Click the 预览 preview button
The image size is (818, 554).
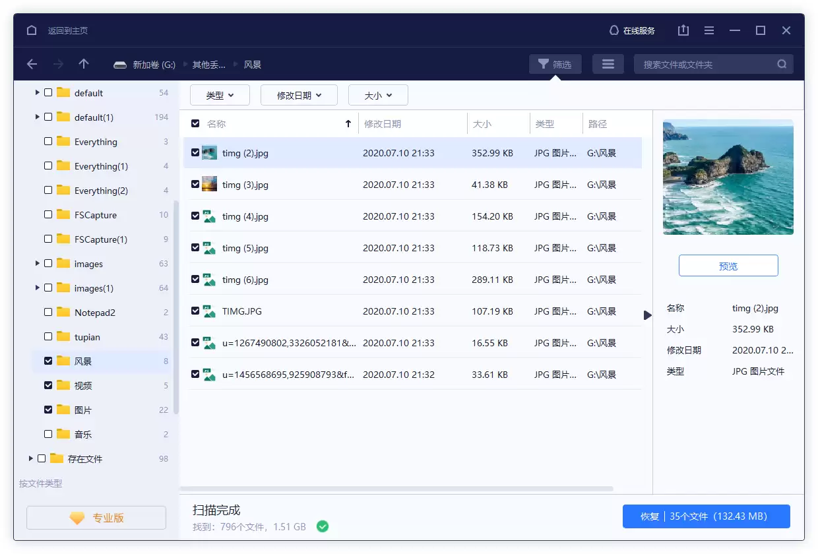click(728, 266)
